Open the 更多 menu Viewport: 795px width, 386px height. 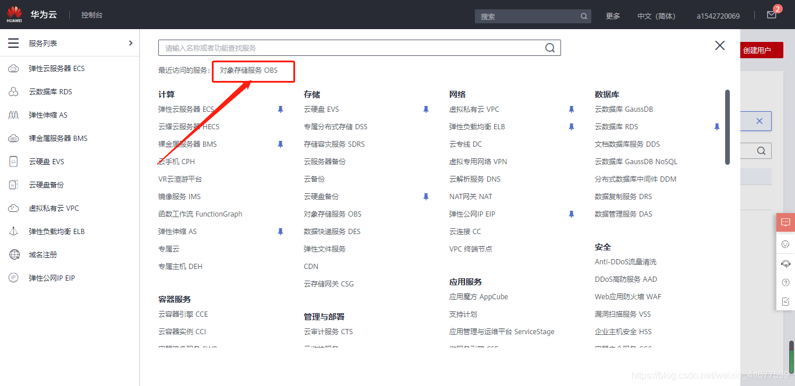click(613, 16)
